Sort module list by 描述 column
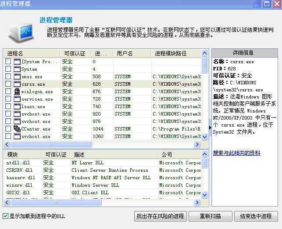Viewport: 282px width, 229px height. [114, 155]
